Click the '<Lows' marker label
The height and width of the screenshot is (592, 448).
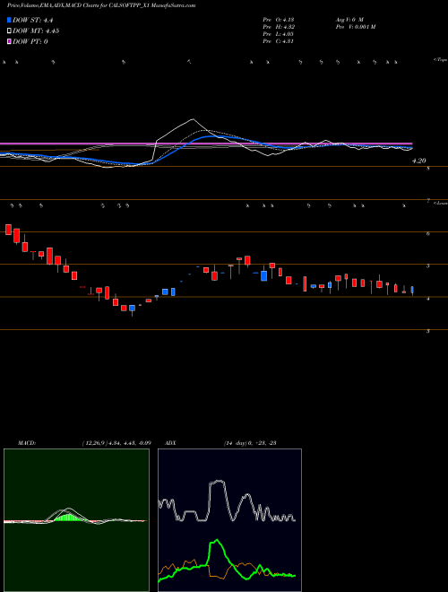pyautogui.click(x=441, y=203)
